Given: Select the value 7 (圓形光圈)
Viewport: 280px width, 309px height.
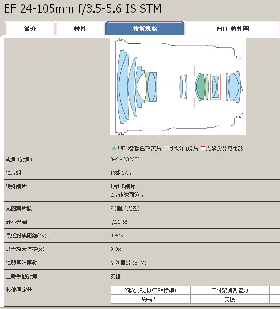Looking at the screenshot, I should (x=125, y=208).
